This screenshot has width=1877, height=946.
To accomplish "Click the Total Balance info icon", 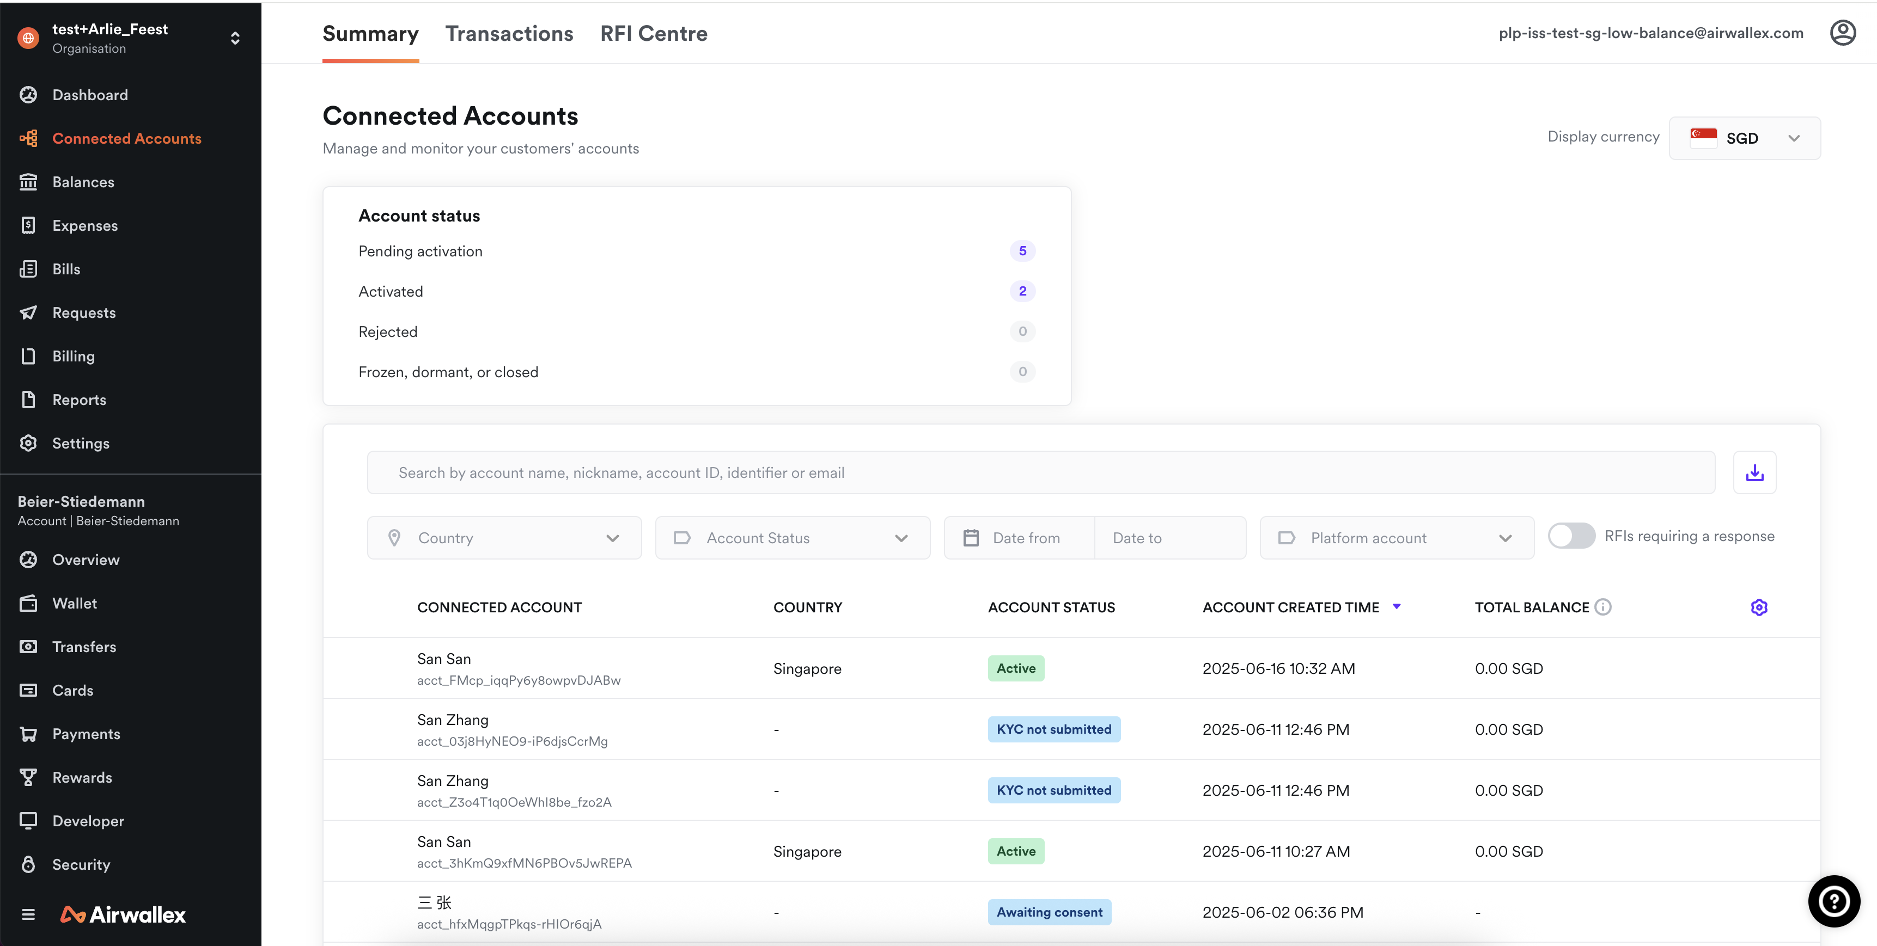I will [1602, 607].
